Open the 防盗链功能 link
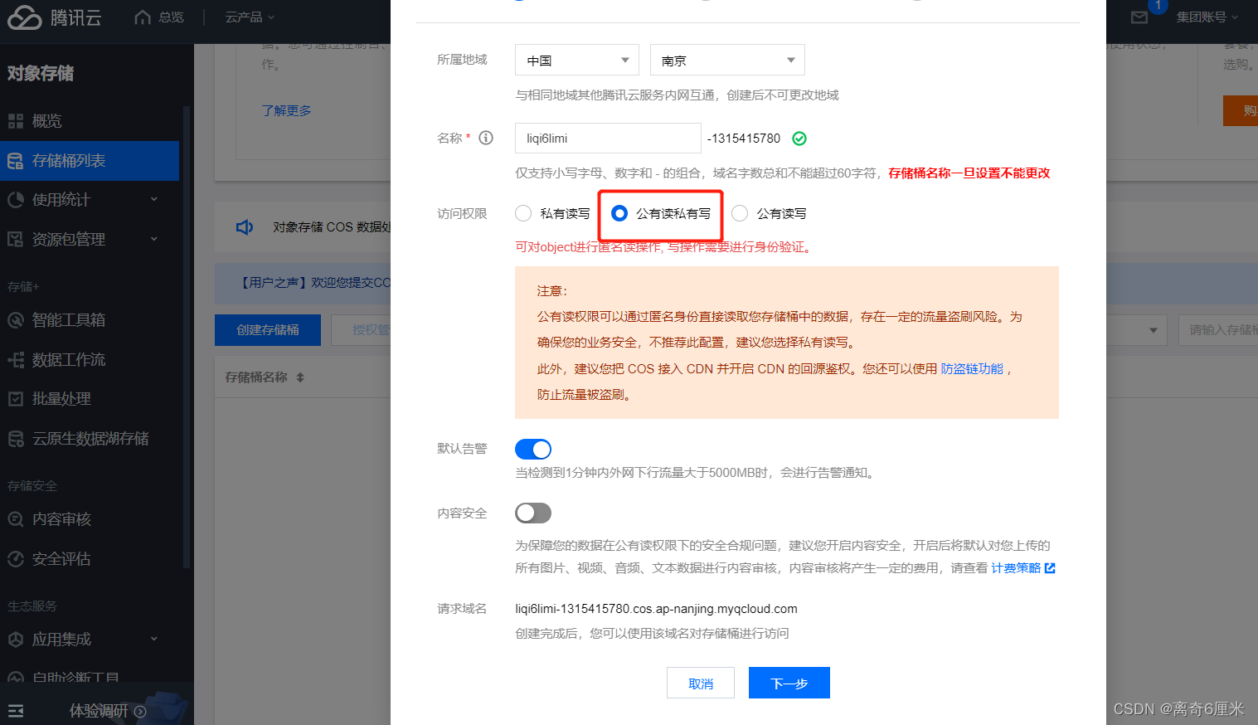 [972, 368]
